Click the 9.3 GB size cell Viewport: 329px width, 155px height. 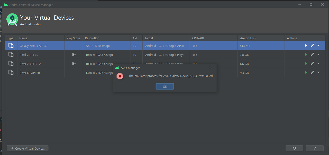[261, 73]
